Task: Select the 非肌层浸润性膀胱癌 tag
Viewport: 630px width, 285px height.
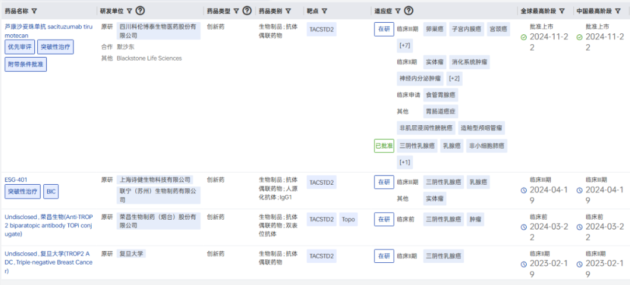Action: 426,128
